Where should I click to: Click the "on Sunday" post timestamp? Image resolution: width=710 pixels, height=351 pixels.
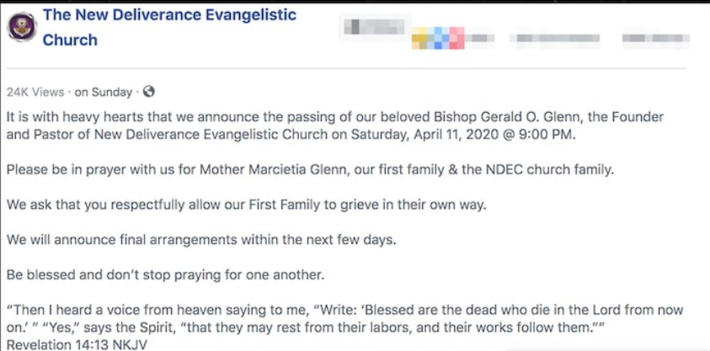[104, 93]
